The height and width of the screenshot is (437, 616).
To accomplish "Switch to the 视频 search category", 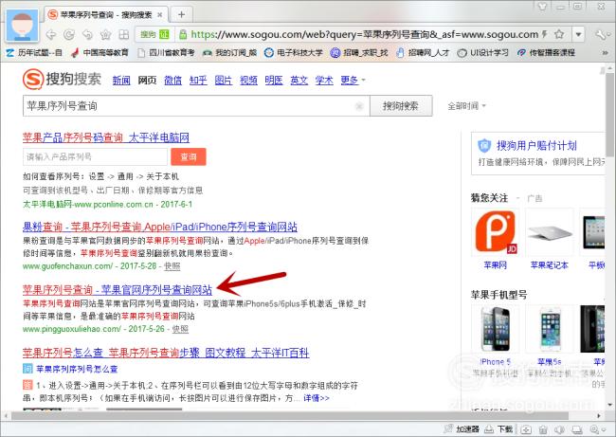I will click(x=248, y=81).
